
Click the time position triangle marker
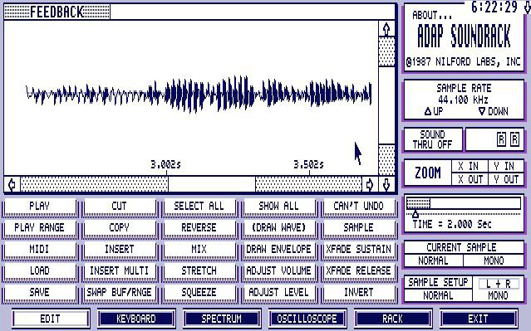[415, 214]
